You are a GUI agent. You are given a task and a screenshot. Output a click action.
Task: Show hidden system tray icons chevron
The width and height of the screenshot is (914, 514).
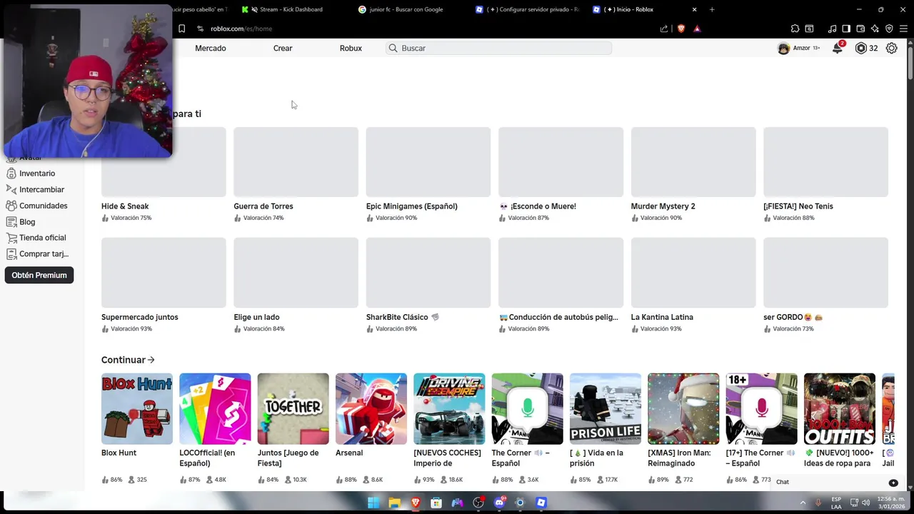click(803, 503)
